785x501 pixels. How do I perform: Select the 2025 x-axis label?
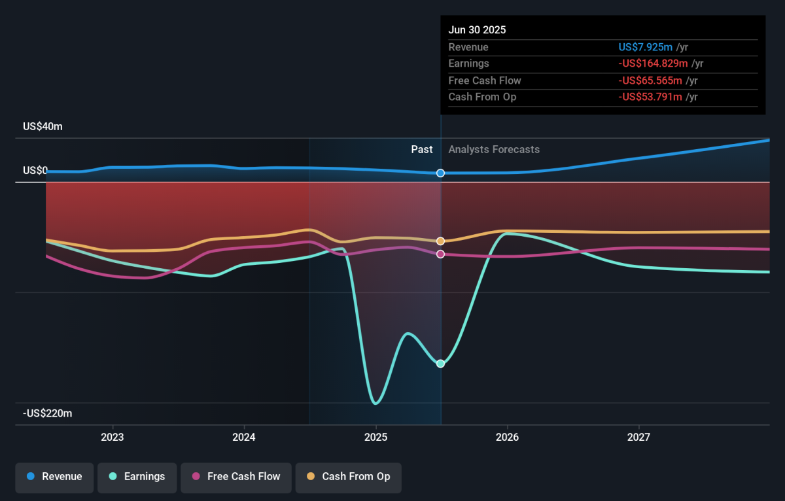[x=375, y=437]
